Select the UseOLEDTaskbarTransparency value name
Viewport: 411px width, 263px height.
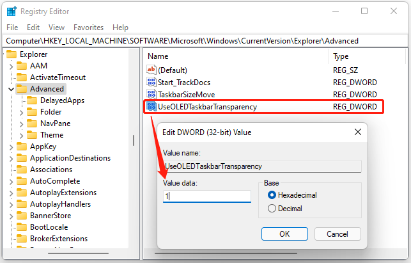tap(207, 107)
